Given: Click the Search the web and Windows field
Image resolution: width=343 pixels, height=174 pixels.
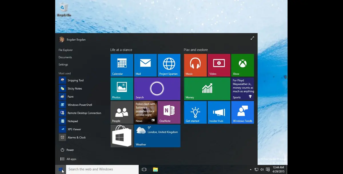Looking at the screenshot, I should 102,169.
